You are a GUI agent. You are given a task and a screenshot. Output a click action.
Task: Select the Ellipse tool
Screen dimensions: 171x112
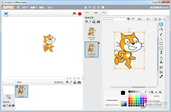click(161, 48)
